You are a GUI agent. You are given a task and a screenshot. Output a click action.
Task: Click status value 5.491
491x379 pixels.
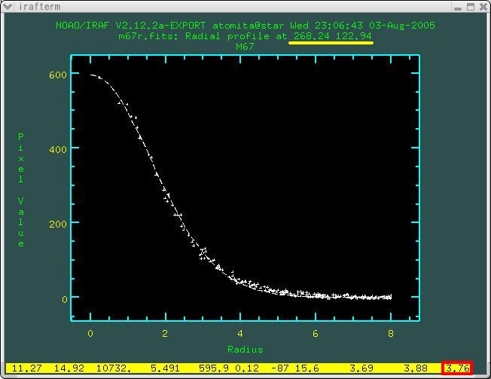point(165,368)
